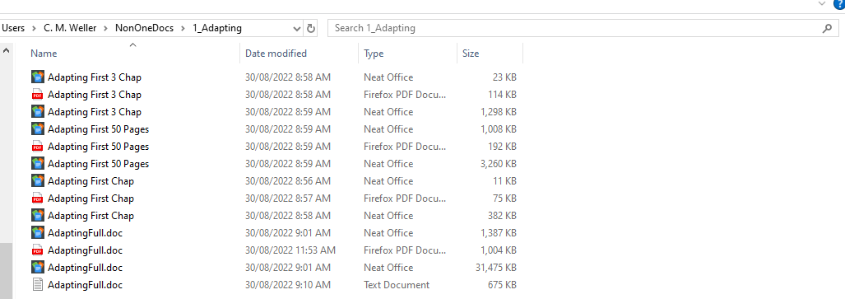Viewport: 845px width, 299px height.
Task: Select the Neat Office icon of the 3,260 KB Adapting First 50 Pages
Action: click(38, 164)
